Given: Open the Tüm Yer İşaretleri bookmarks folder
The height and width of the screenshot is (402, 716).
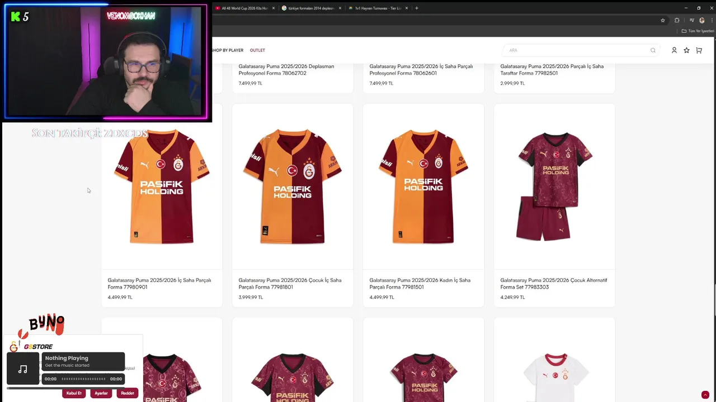Looking at the screenshot, I should (698, 31).
